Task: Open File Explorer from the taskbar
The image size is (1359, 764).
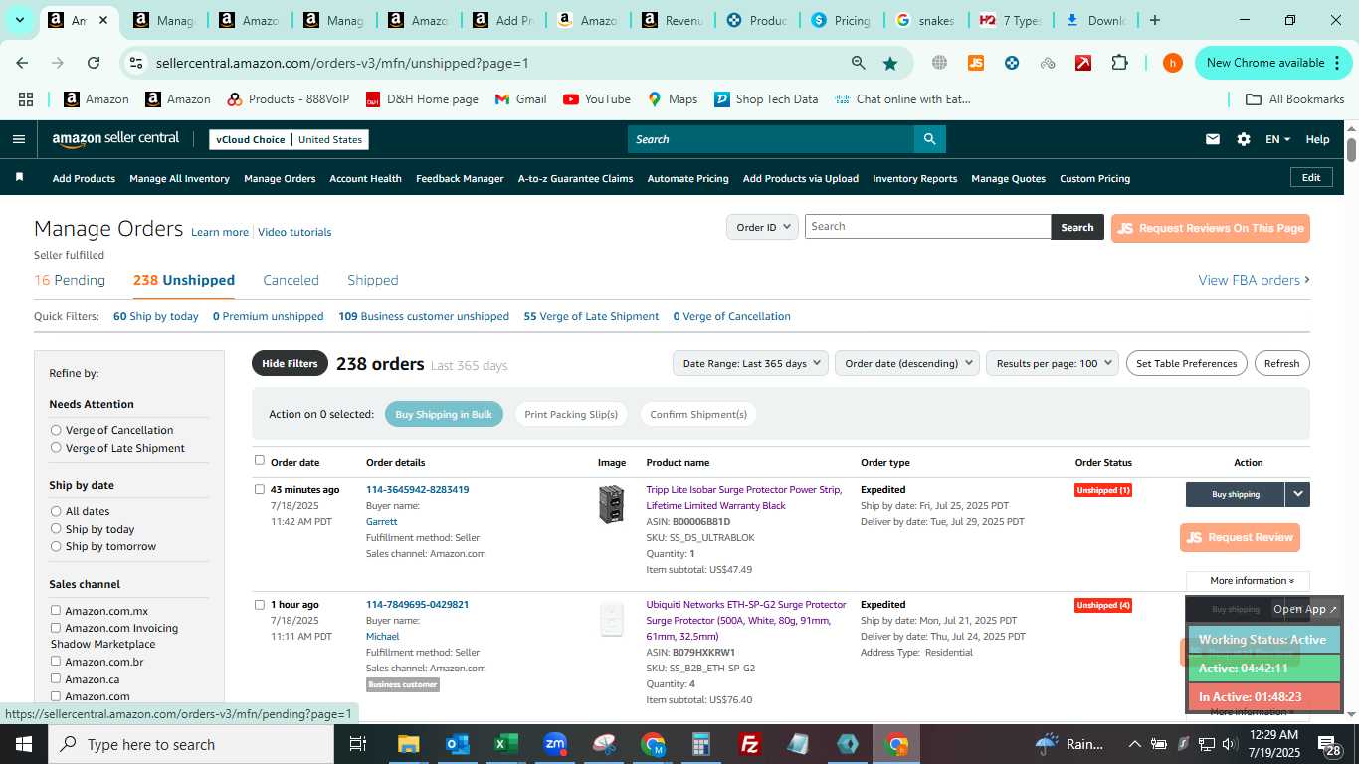Action: [x=408, y=744]
